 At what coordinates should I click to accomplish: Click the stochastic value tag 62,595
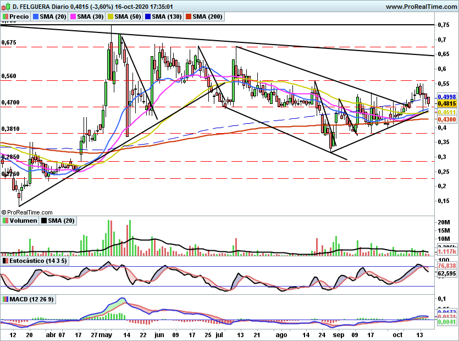click(x=447, y=273)
